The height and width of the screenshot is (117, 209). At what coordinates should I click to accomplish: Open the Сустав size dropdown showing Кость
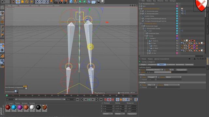[172, 85]
